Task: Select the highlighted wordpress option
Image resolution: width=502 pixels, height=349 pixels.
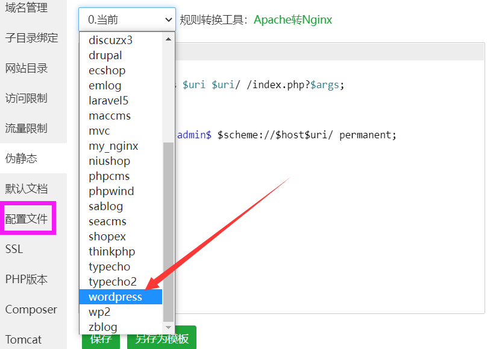Action: [121, 296]
